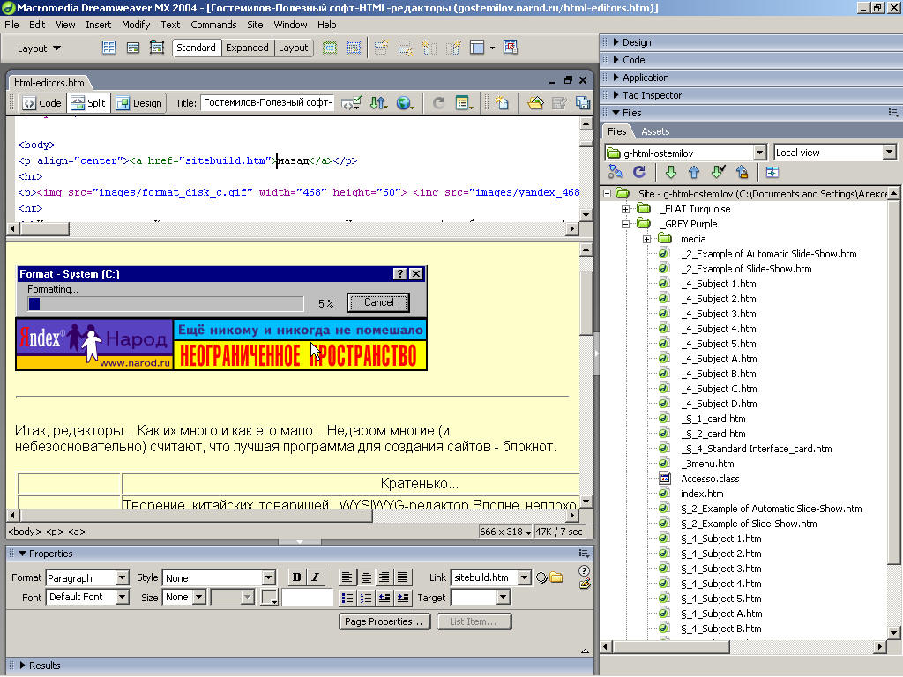This screenshot has width=903, height=677.
Task: Select the html-editors.htm document tab
Action: point(49,82)
